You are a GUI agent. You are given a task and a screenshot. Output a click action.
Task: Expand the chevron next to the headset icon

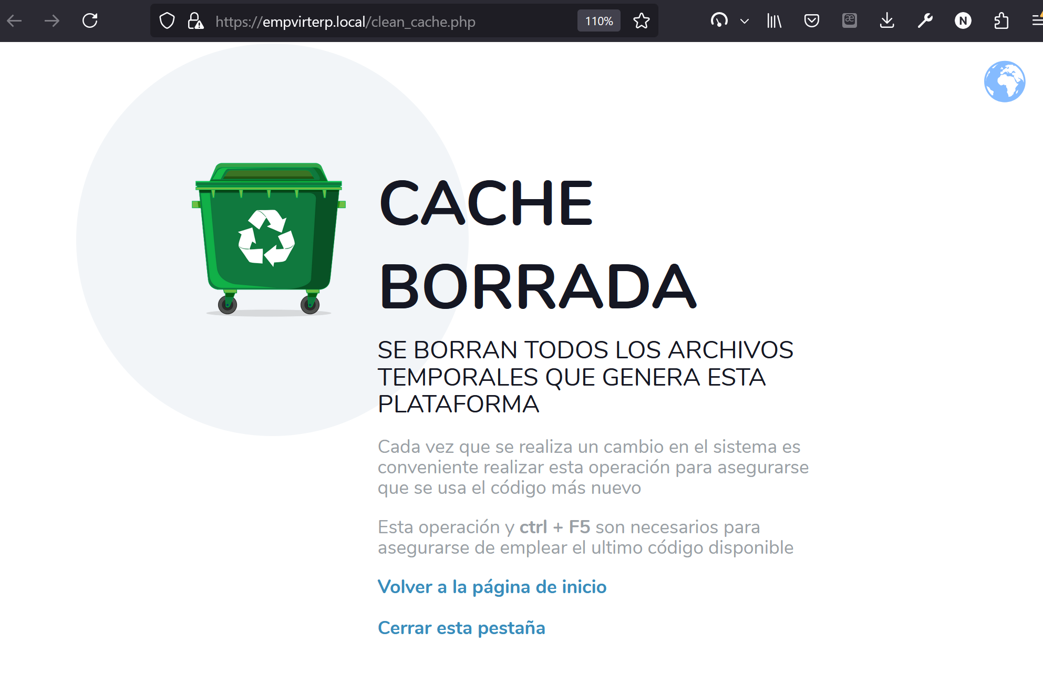tap(744, 21)
